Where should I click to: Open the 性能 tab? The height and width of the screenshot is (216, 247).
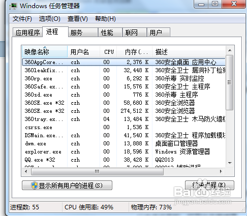pos(110,33)
